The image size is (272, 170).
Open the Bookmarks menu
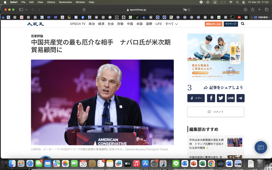(65, 2)
